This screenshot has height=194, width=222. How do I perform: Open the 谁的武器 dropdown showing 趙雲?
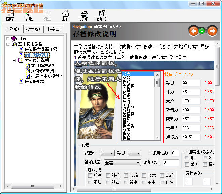[x=122, y=163]
